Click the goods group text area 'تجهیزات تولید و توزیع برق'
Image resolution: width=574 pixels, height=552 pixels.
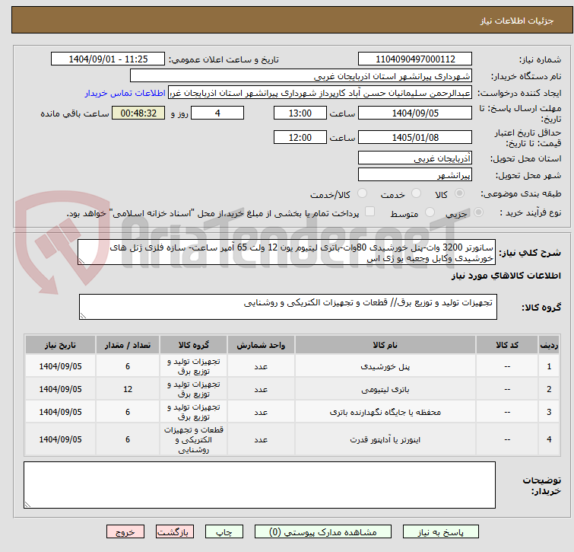(288, 307)
